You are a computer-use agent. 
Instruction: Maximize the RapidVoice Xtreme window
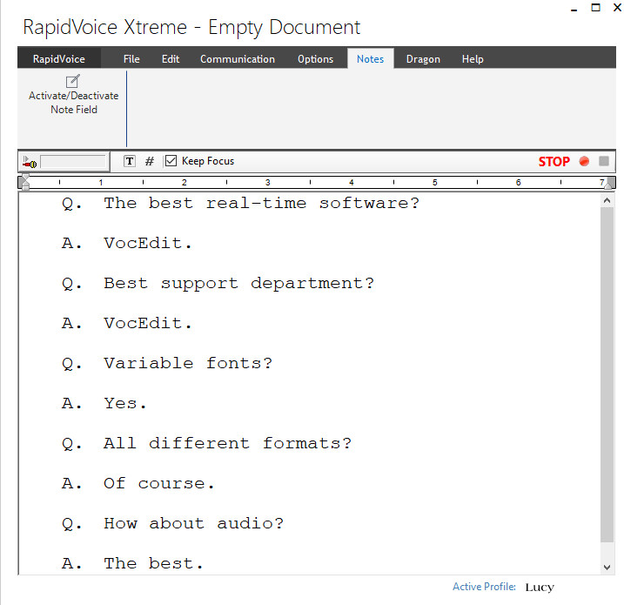point(596,8)
